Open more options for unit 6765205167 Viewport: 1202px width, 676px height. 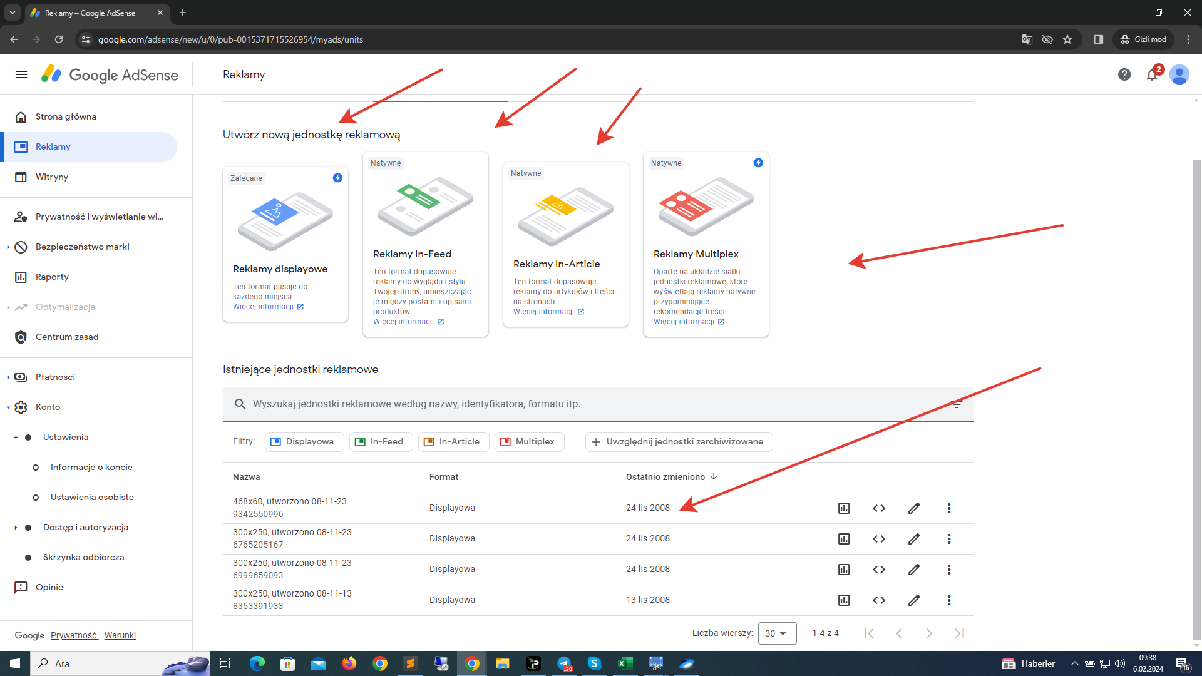(949, 539)
